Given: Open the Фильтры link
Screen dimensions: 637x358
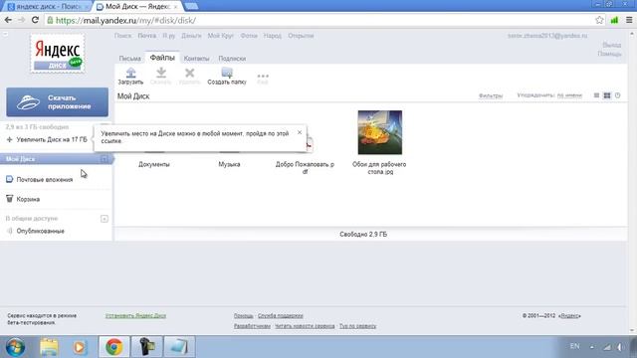Looking at the screenshot, I should click(x=491, y=95).
